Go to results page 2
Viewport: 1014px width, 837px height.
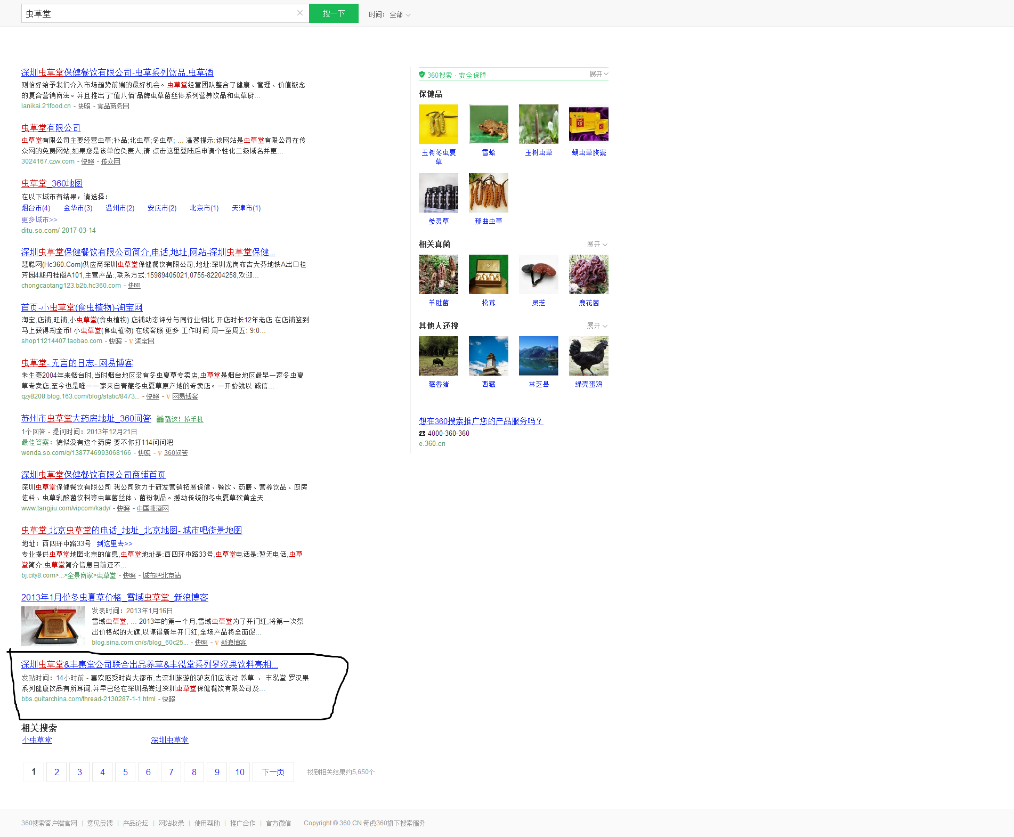tap(56, 772)
